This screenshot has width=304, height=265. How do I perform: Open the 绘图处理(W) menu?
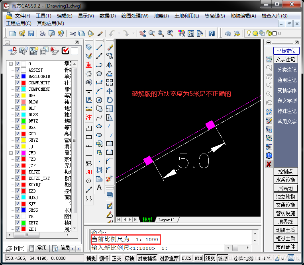tap(135, 16)
